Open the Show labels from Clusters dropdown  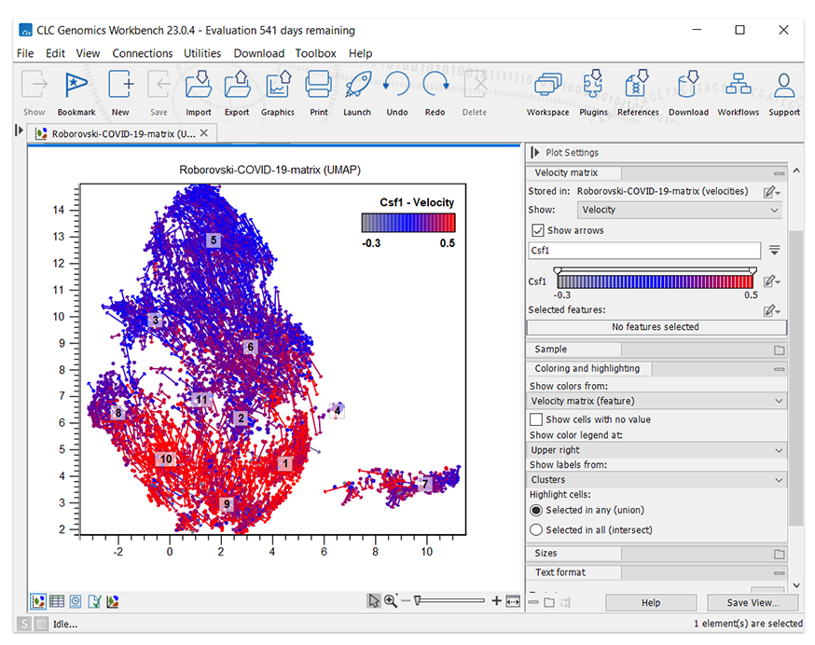point(656,480)
